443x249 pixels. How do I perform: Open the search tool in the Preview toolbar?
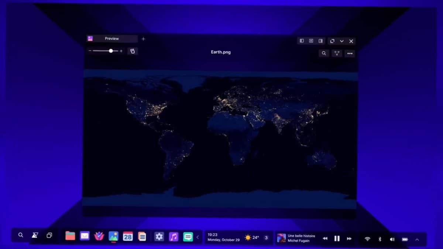[x=324, y=53]
